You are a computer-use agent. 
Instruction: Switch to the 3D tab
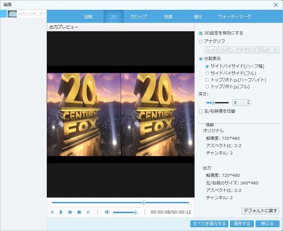[113, 17]
